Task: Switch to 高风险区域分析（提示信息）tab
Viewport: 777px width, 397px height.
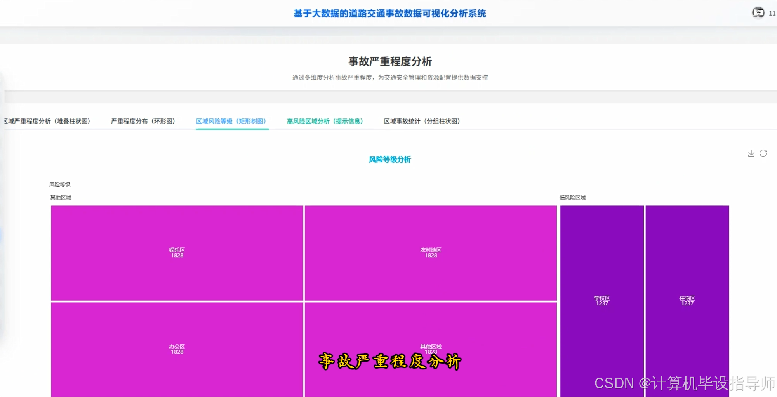Action: tap(325, 121)
